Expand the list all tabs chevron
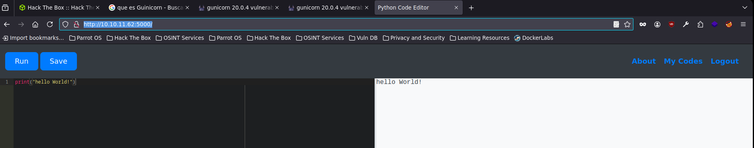 coord(745,8)
